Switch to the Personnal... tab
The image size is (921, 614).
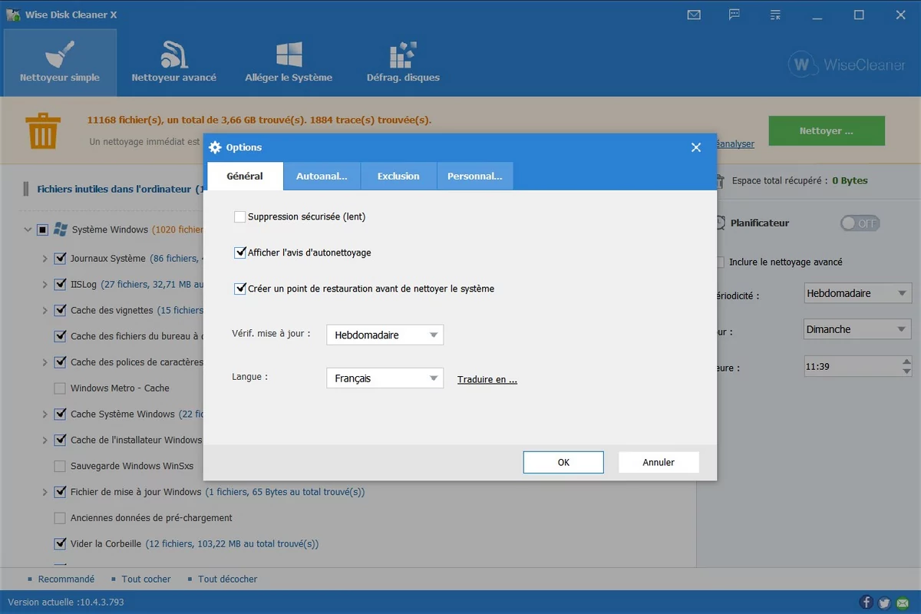475,176
